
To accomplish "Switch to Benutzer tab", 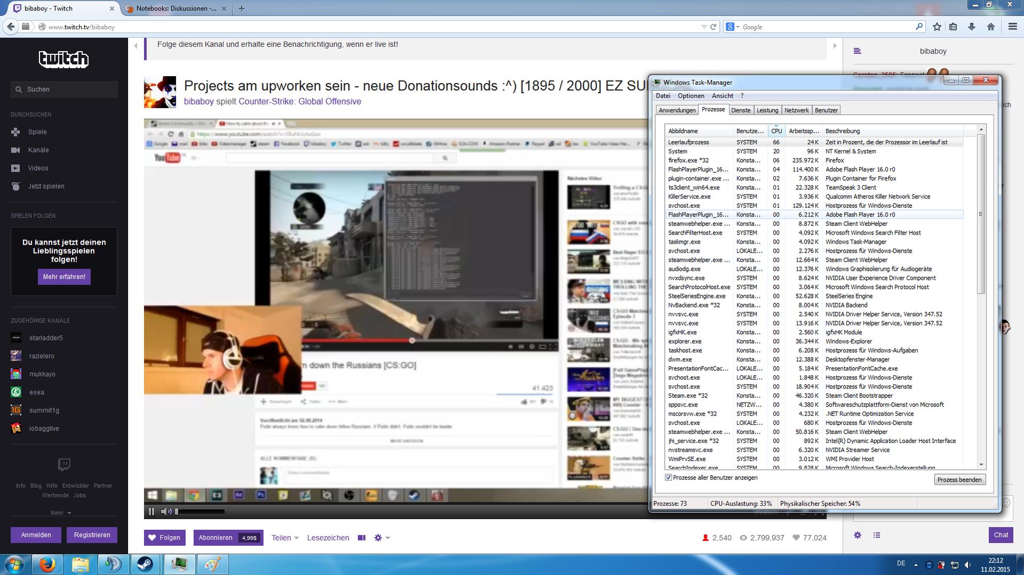I will pyautogui.click(x=826, y=110).
